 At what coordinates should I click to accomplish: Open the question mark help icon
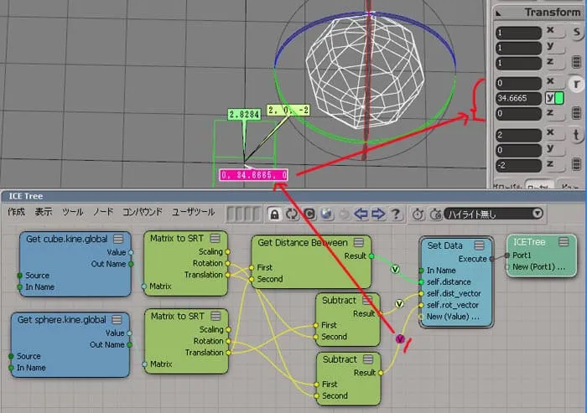point(396,214)
